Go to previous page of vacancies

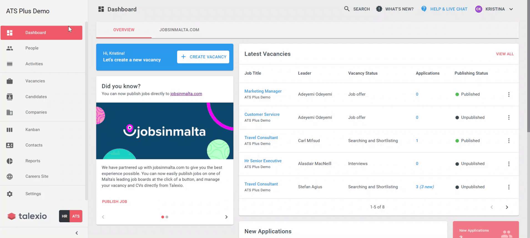(492, 207)
